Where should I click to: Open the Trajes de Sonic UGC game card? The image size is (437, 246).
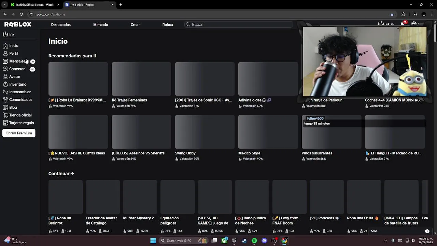click(205, 85)
